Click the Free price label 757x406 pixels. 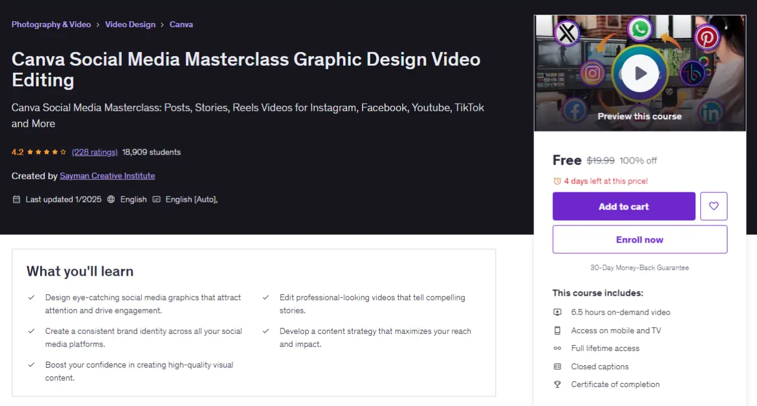[567, 160]
